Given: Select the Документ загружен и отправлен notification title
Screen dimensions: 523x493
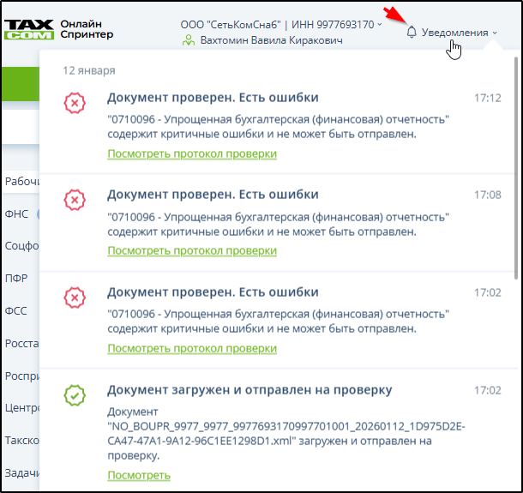Looking at the screenshot, I should tap(249, 390).
